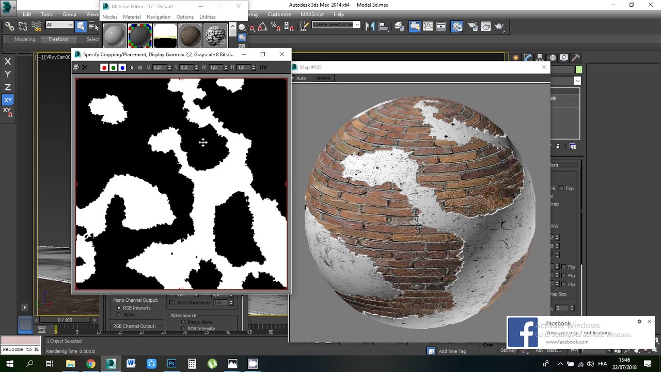The height and width of the screenshot is (372, 661).
Task: Click the Align tool icon
Action: click(384, 26)
